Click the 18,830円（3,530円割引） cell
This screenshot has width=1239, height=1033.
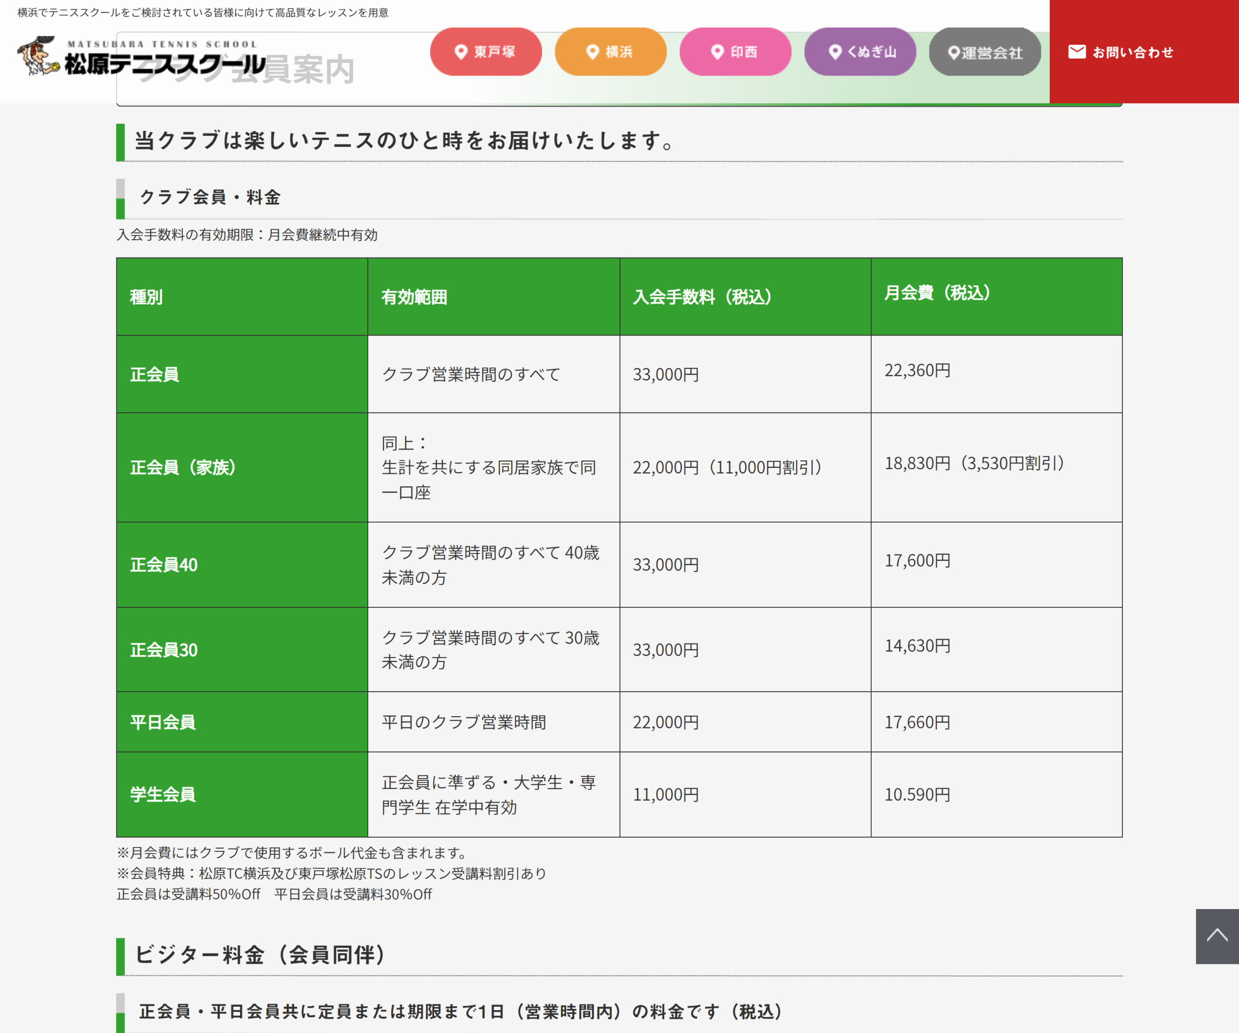[997, 467]
